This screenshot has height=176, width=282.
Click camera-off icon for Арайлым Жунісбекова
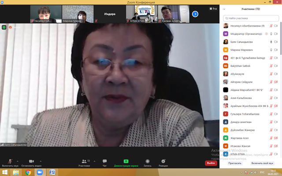276,106
